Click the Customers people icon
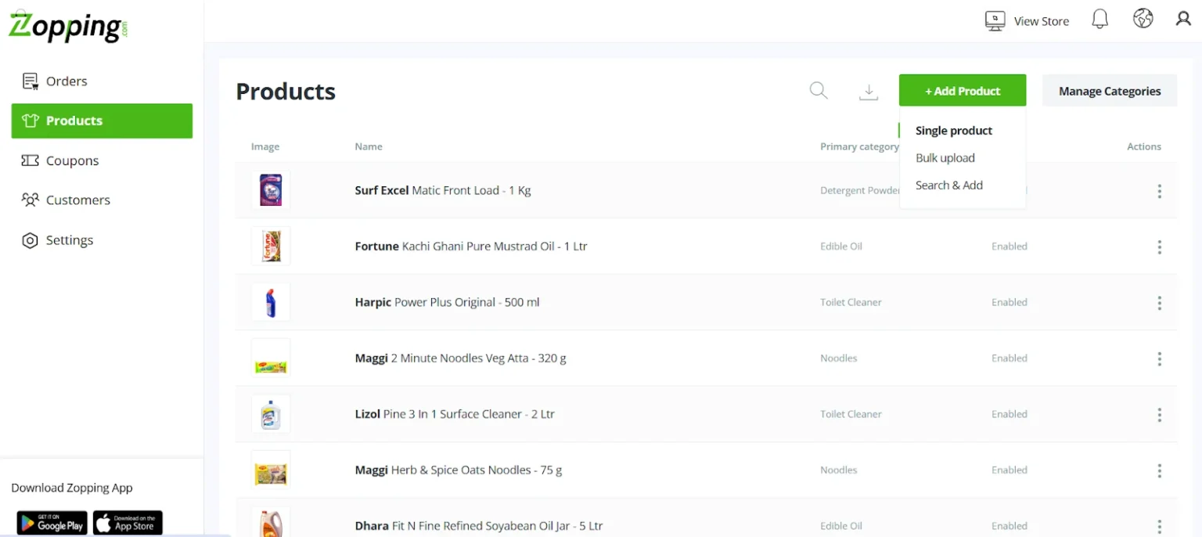The width and height of the screenshot is (1202, 537). coord(31,200)
